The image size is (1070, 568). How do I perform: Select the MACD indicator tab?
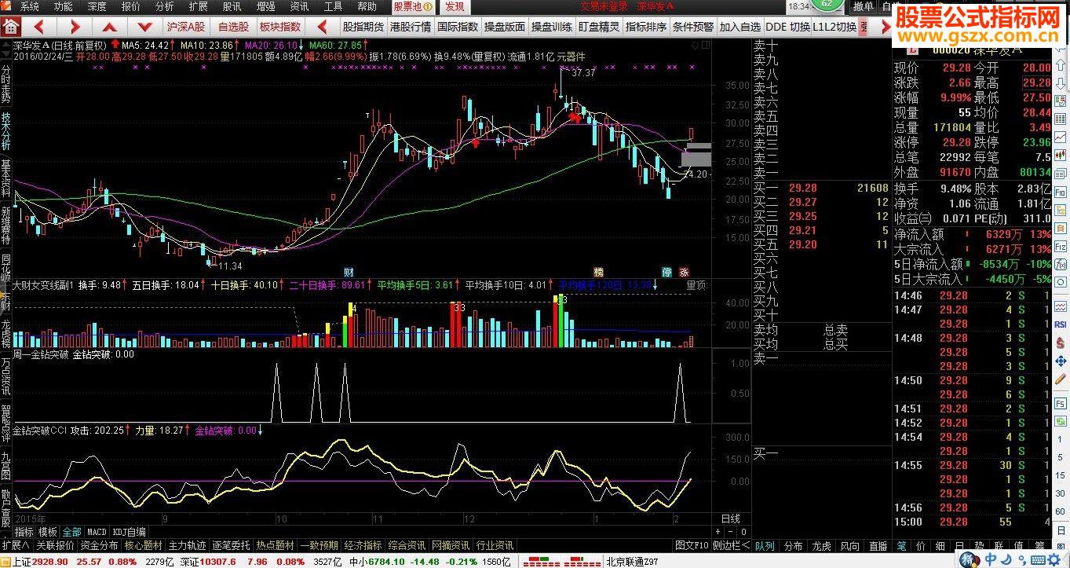point(97,532)
